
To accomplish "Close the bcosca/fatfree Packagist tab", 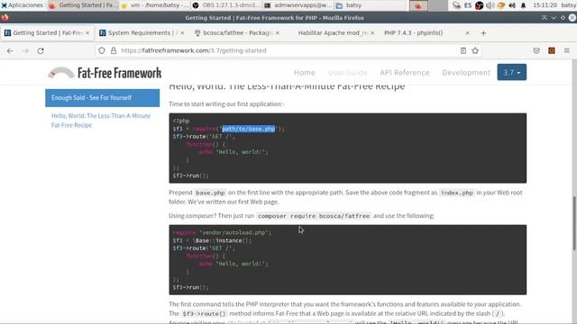I will (278, 33).
